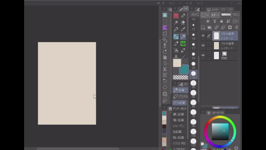Select the 鉛筆 sub tool group
The width and height of the screenshot is (266, 150).
tap(180, 90)
